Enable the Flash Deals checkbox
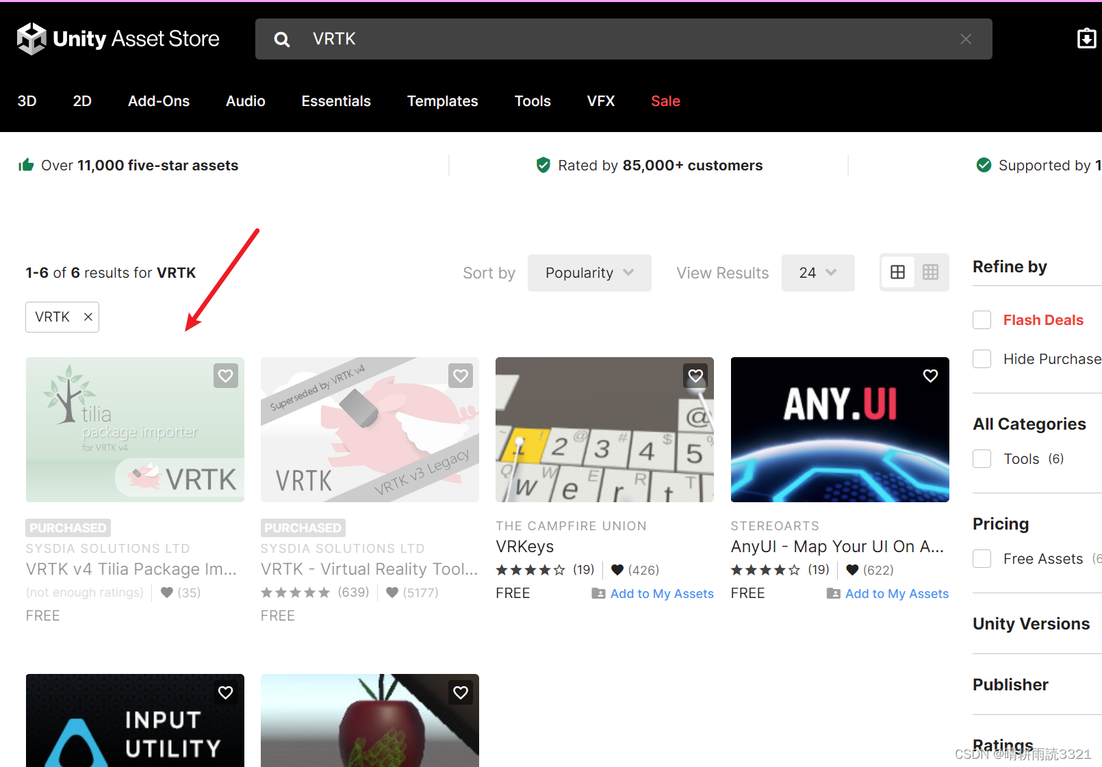The width and height of the screenshot is (1102, 767). (982, 320)
